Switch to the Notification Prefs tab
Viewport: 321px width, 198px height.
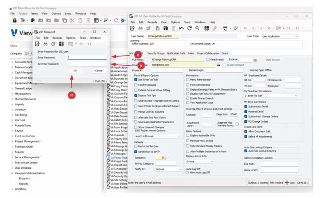tap(176, 53)
